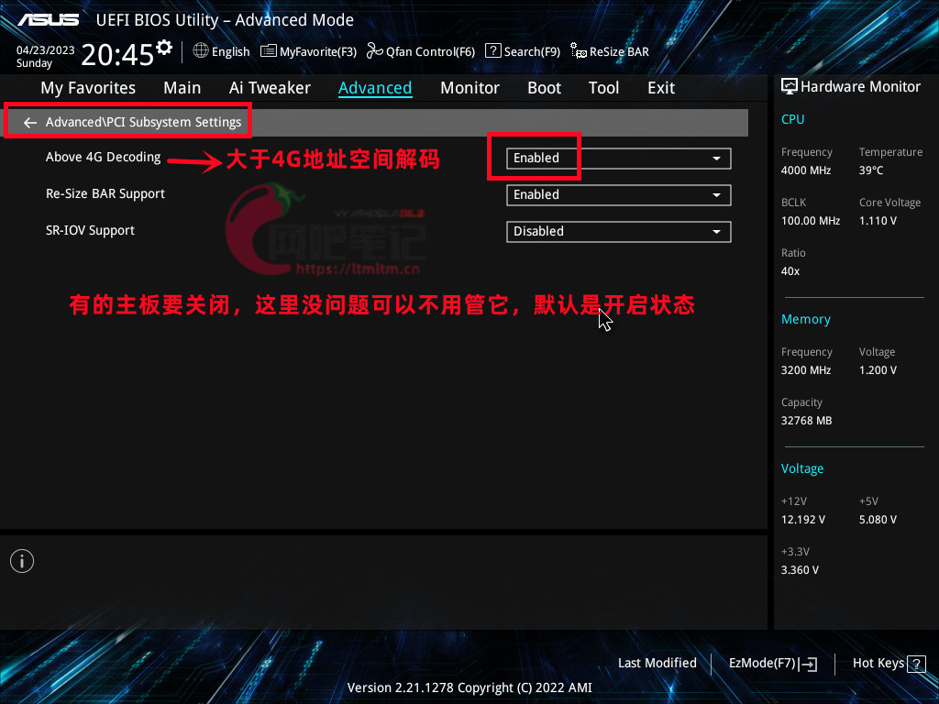Click the Hot Keys question mark icon
The height and width of the screenshot is (704, 939).
pyautogui.click(x=916, y=664)
